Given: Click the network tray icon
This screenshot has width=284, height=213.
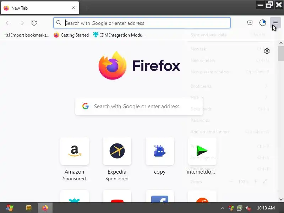Looking at the screenshot, I should [239, 208].
